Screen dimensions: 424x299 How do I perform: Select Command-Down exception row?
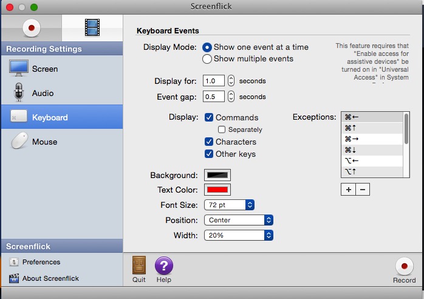372,149
